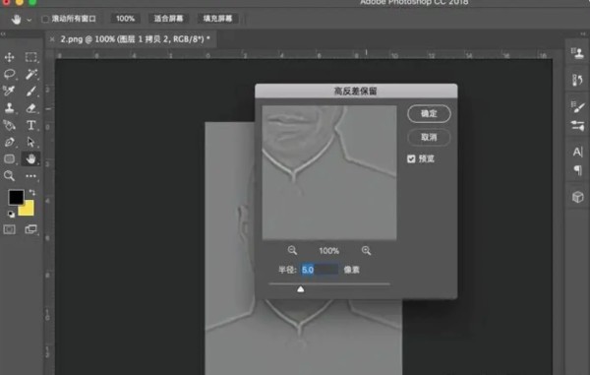Select the Paint Bucket tool
Screen dimensions: 590x375
[10, 125]
